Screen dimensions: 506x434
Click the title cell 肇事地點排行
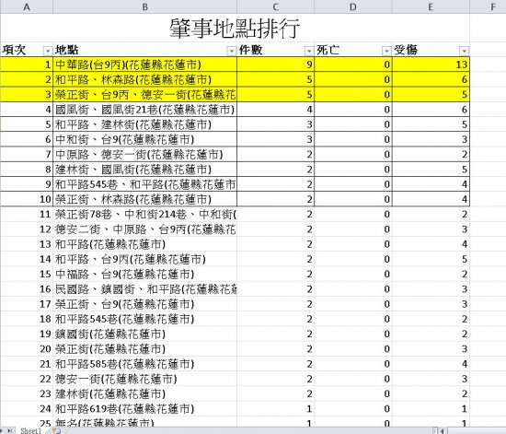(235, 29)
